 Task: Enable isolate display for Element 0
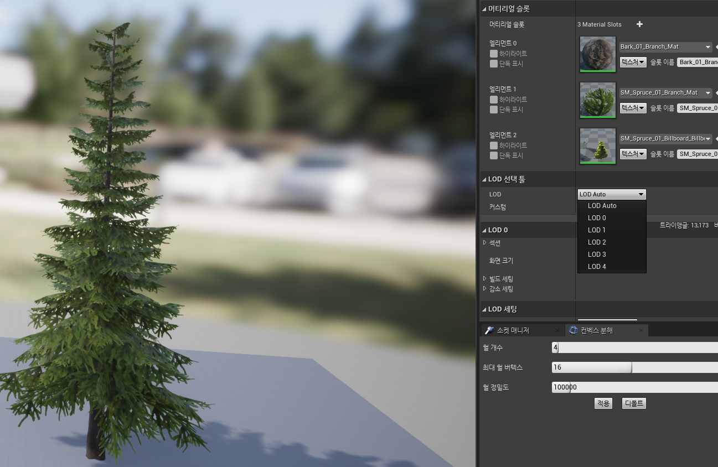(x=493, y=64)
